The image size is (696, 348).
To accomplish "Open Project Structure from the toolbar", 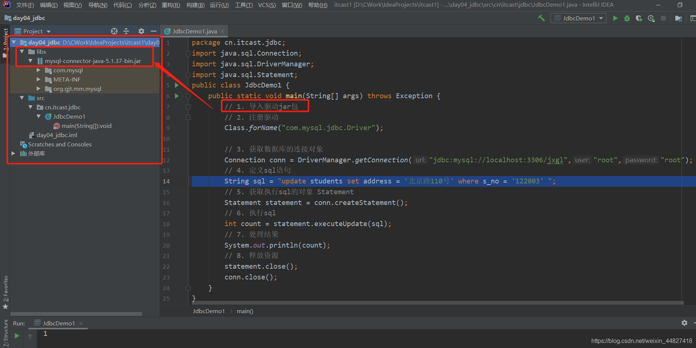I will (x=679, y=18).
